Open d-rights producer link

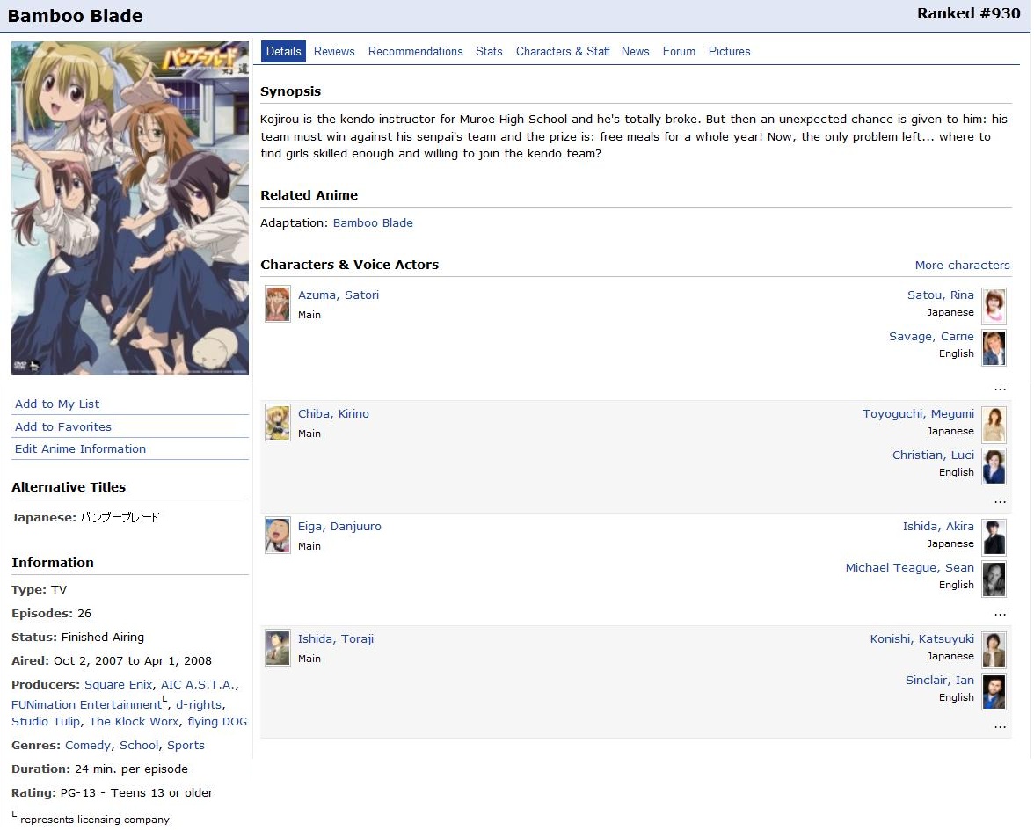199,705
